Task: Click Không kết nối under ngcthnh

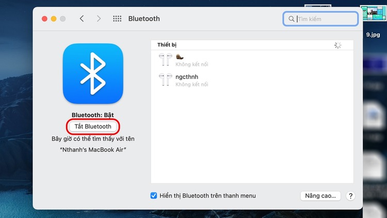Action: point(192,85)
